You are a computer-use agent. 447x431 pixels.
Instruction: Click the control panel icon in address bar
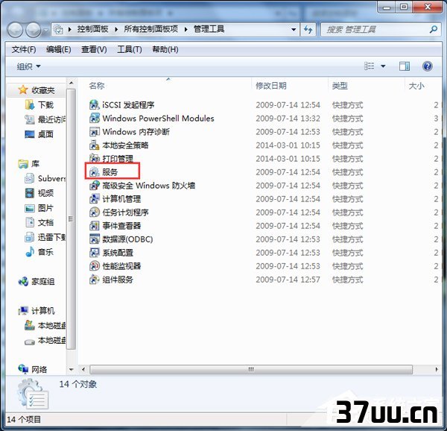pyautogui.click(x=58, y=29)
